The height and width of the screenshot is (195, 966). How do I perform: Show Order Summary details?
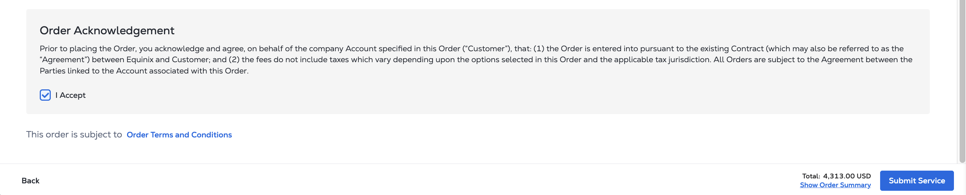tap(835, 185)
